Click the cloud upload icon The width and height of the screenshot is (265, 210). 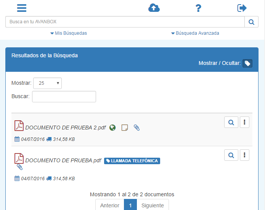[x=154, y=8]
